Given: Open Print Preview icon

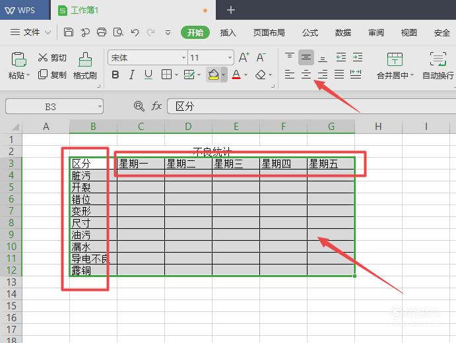Looking at the screenshot, I should (118, 32).
